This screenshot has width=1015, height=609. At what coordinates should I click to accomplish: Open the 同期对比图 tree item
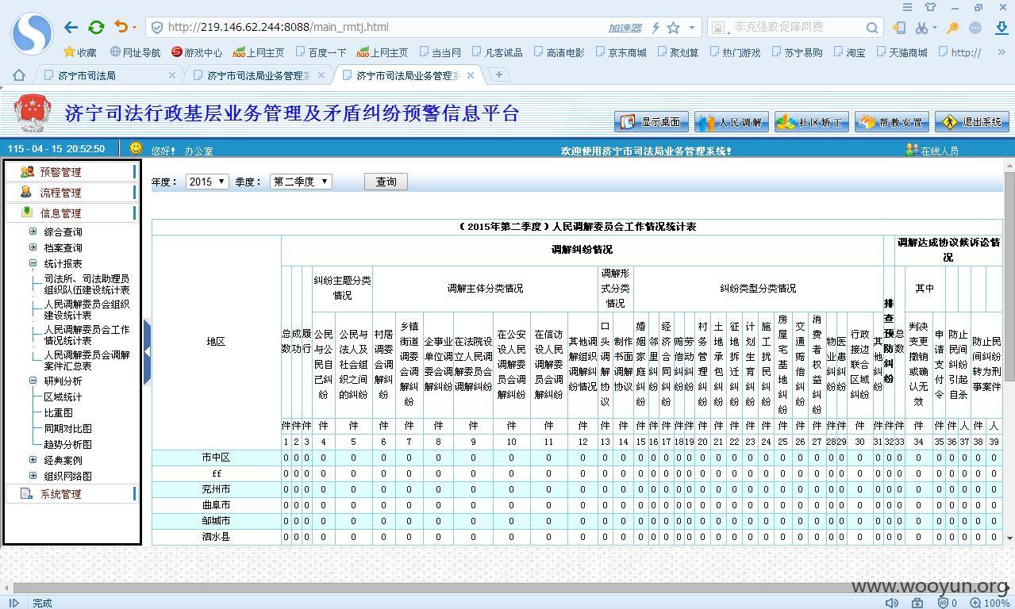tap(67, 428)
